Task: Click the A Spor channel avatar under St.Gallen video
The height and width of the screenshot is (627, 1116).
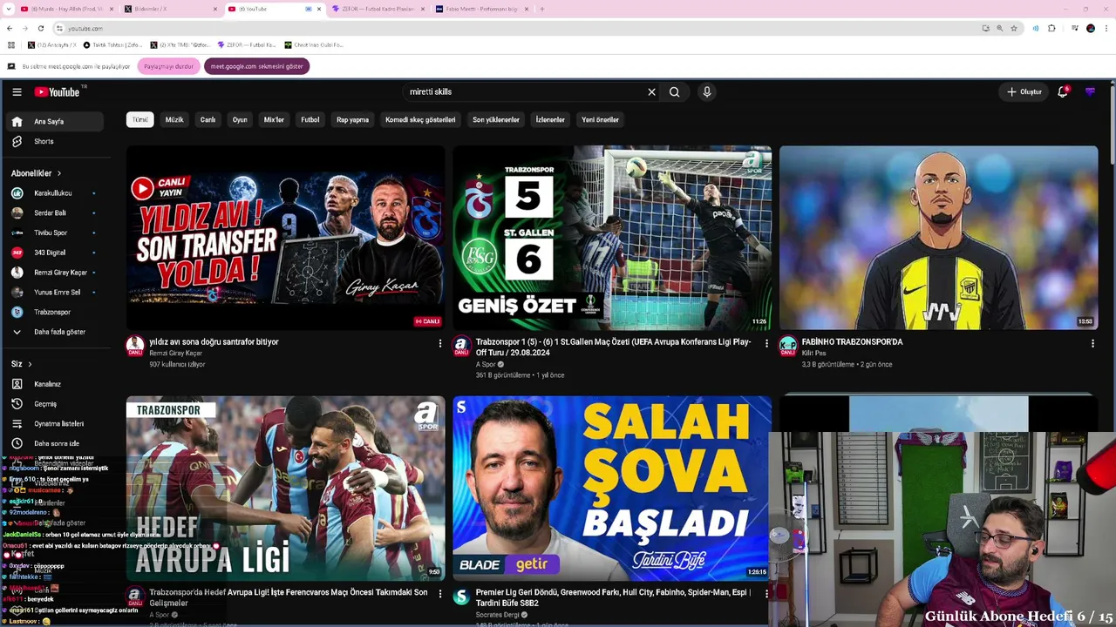Action: [462, 346]
